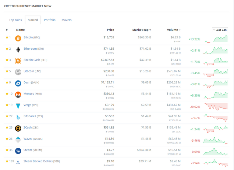Switch to the Top coins tab
Image resolution: width=234 pixels, height=170 pixels.
15,20
